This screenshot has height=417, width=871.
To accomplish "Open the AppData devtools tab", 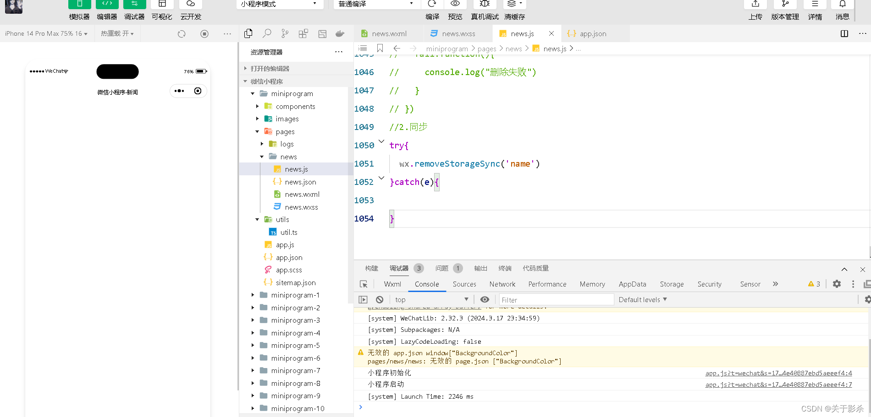I will tap(632, 284).
